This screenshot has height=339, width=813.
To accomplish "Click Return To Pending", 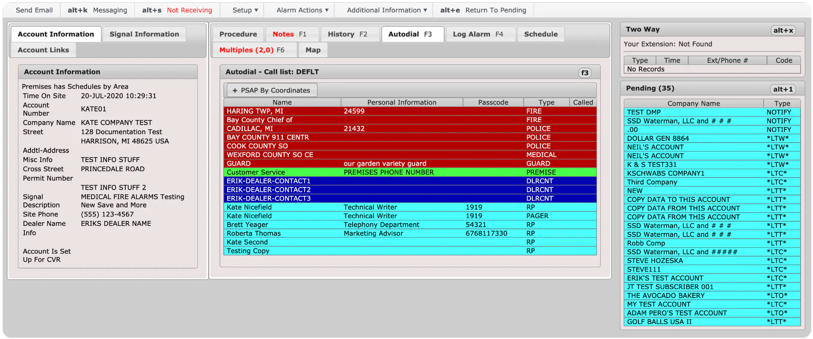I will pyautogui.click(x=483, y=10).
